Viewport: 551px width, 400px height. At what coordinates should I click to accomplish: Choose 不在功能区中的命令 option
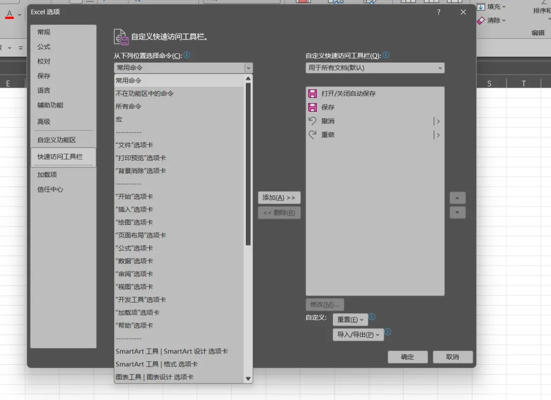coord(179,93)
